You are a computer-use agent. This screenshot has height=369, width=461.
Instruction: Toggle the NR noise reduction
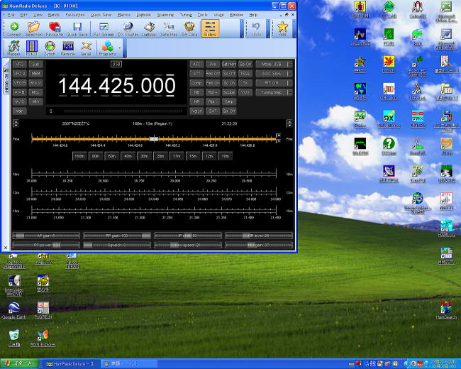(196, 101)
